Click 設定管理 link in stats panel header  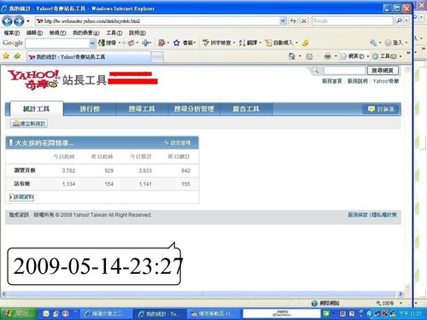178,143
